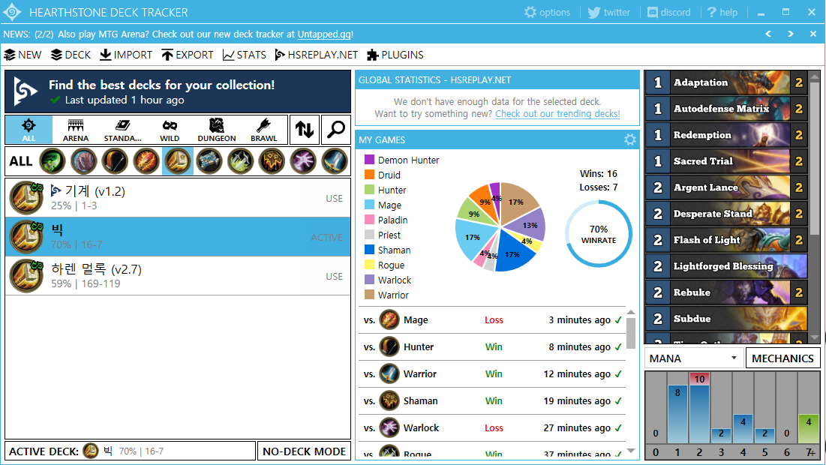Switch to the WILD deck type tab
The height and width of the screenshot is (465, 826).
point(170,130)
